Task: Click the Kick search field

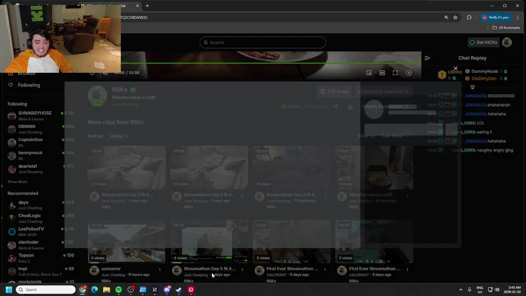Action: tap(263, 42)
